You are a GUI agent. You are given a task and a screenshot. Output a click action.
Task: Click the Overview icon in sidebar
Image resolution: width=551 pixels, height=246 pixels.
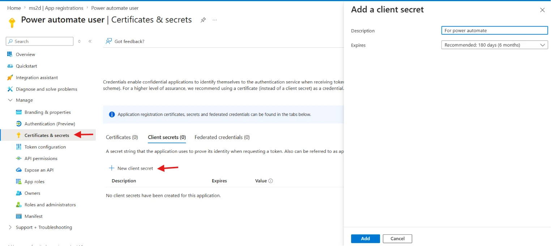[x=10, y=55]
